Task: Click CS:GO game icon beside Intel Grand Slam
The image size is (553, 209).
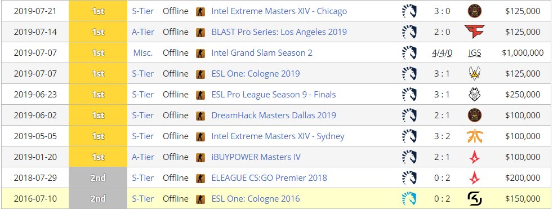Action: point(200,53)
